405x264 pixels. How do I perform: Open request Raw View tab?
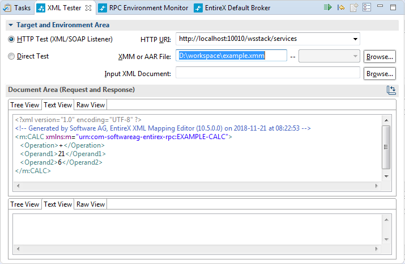coord(91,105)
